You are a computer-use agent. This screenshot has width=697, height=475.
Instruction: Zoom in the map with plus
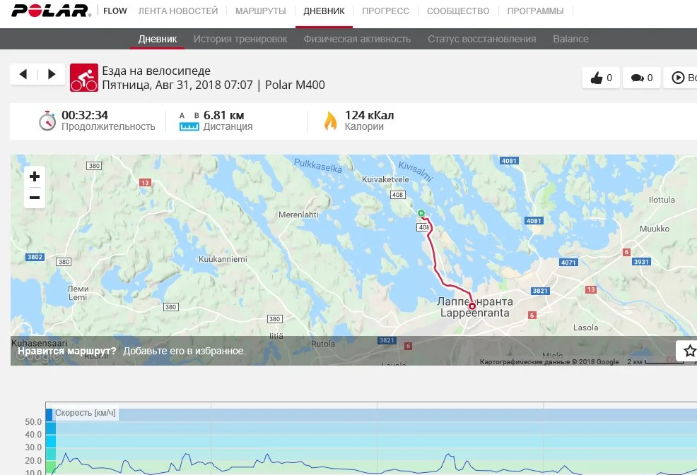point(35,176)
